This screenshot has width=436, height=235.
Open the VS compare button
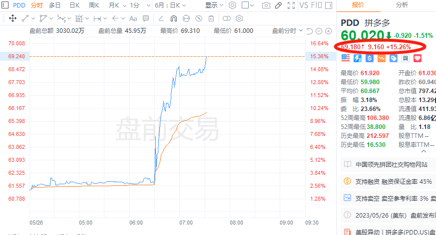(x=304, y=5)
